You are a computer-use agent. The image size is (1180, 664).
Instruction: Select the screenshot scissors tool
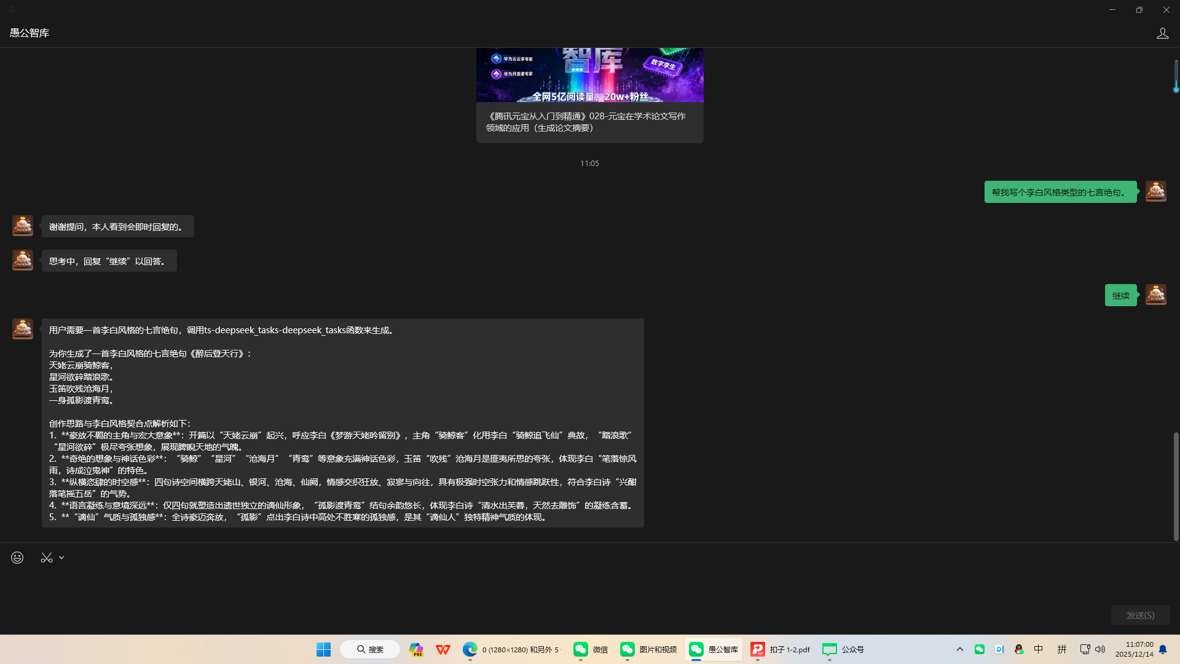pyautogui.click(x=46, y=557)
